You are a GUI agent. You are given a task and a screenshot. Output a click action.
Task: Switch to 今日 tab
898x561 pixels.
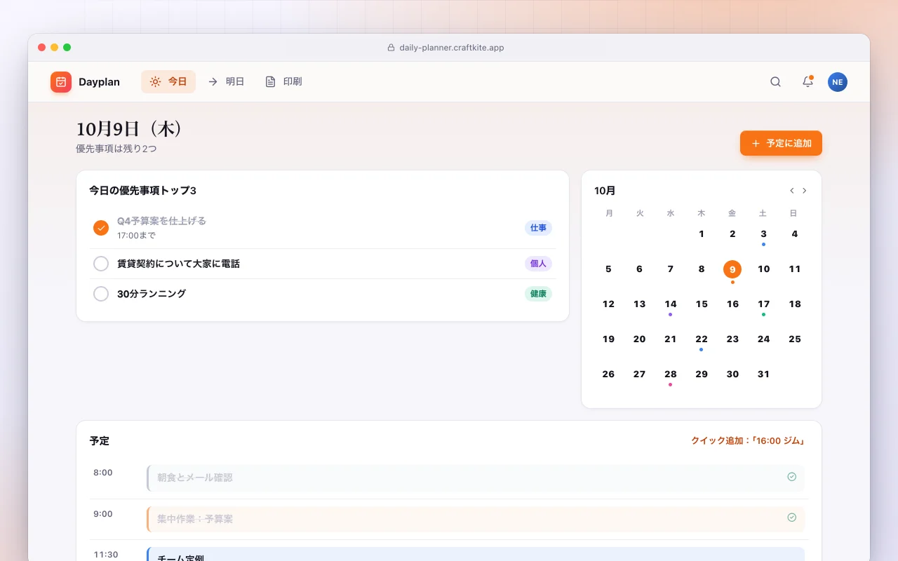pyautogui.click(x=168, y=81)
